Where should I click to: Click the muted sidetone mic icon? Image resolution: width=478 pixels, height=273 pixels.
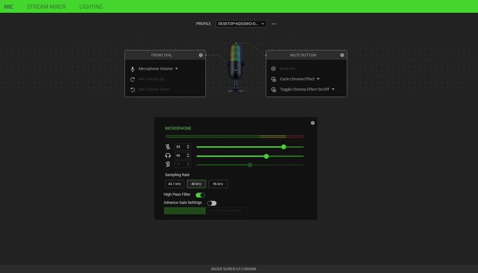(x=167, y=164)
